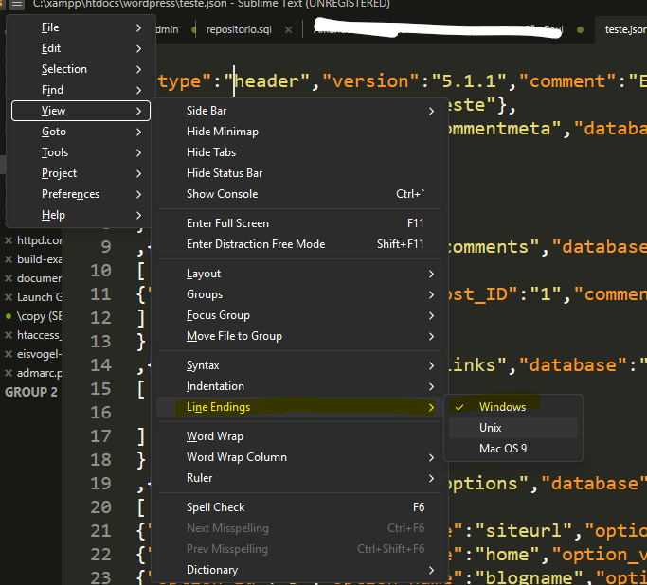
Task: Expand Dictionary submenu
Action: (x=299, y=570)
